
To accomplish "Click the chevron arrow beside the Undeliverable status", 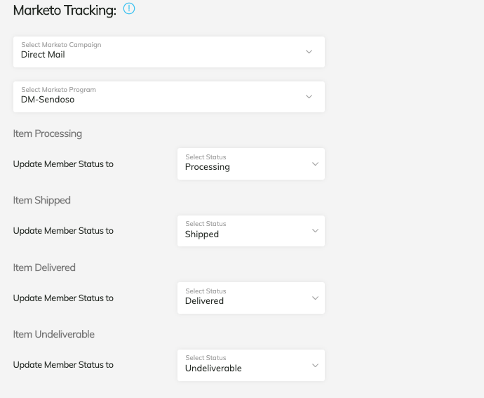I will [314, 366].
